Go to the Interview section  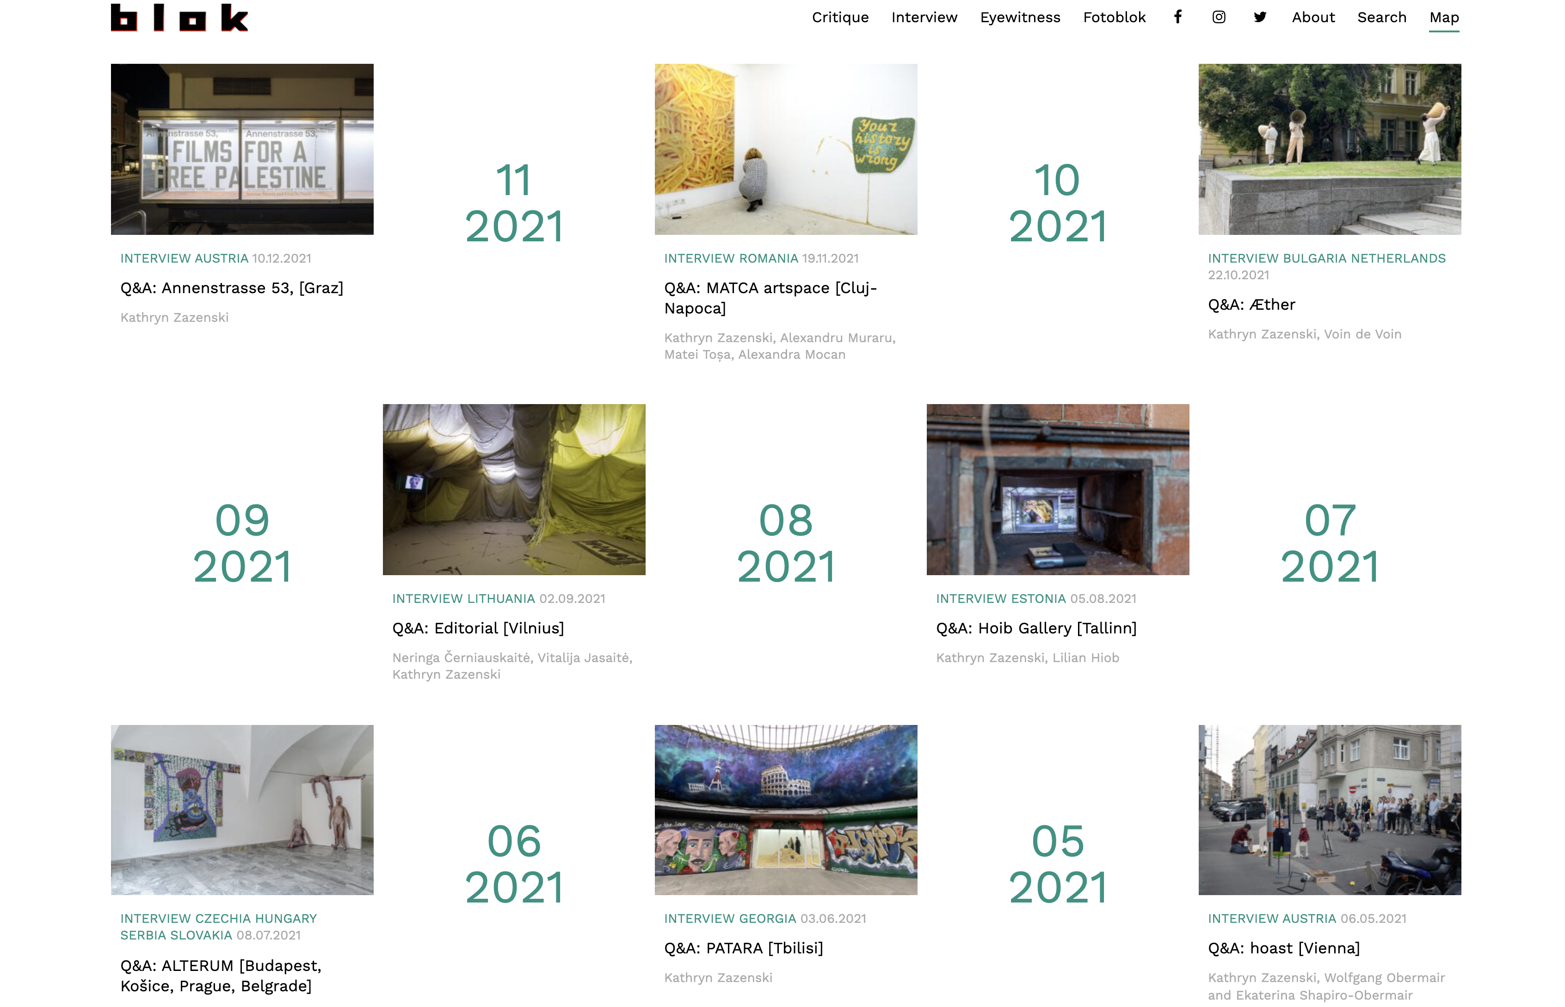924,18
